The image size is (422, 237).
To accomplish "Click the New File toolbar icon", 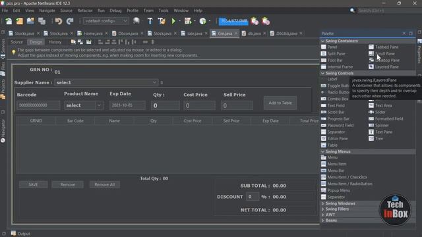I will point(9,21).
